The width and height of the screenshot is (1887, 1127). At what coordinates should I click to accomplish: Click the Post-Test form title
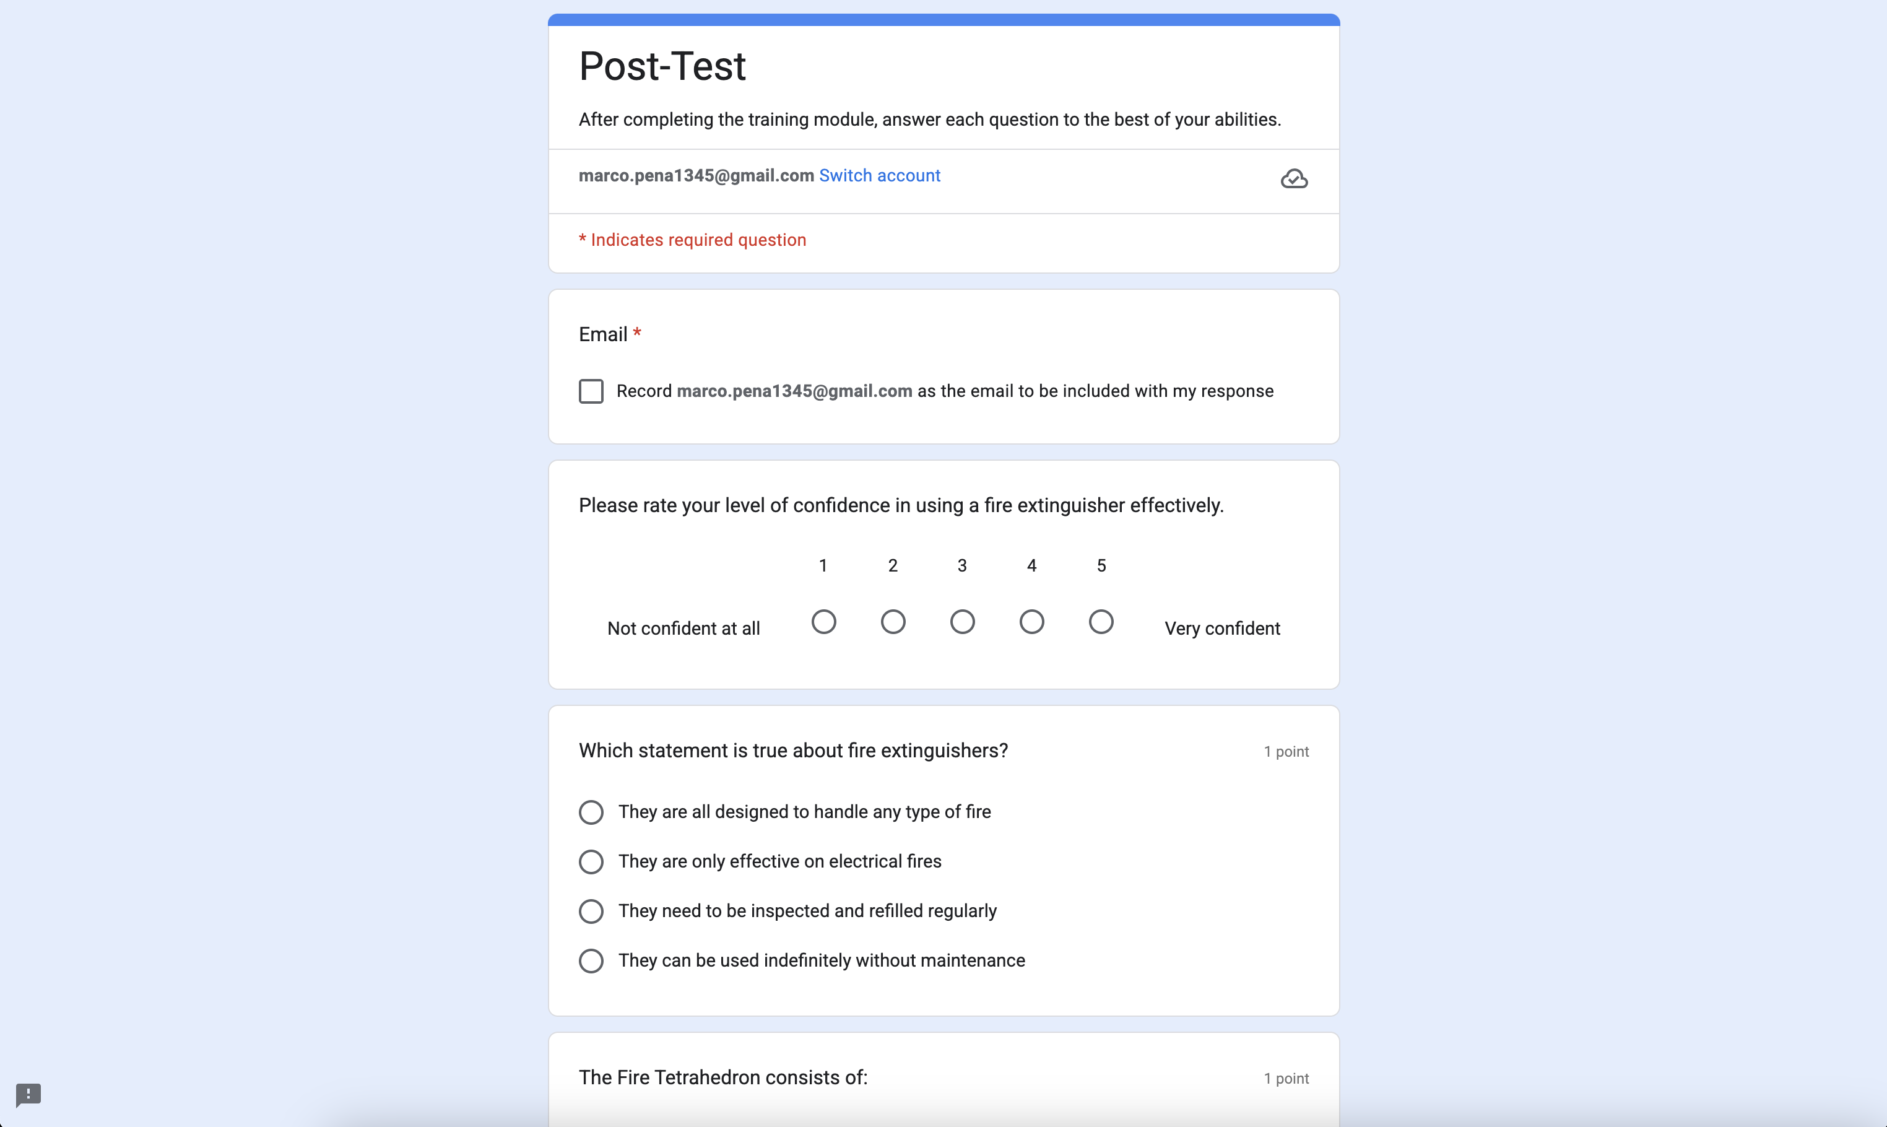(x=662, y=66)
